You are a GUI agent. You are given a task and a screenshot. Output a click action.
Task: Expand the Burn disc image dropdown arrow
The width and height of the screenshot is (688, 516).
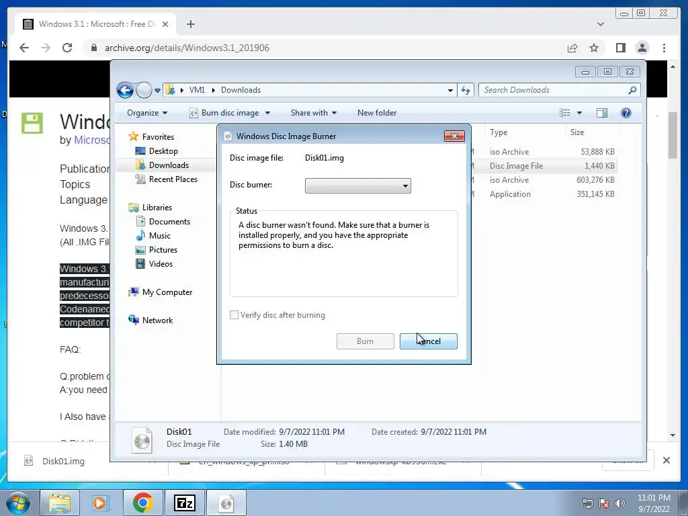267,113
